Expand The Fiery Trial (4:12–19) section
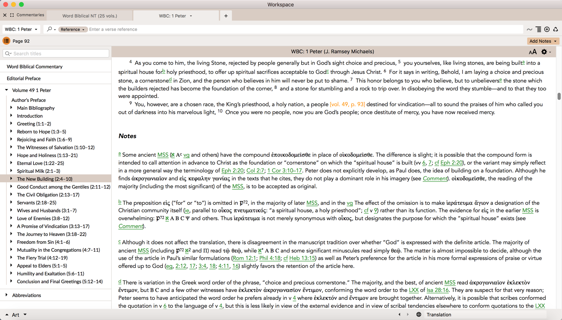 [11, 258]
